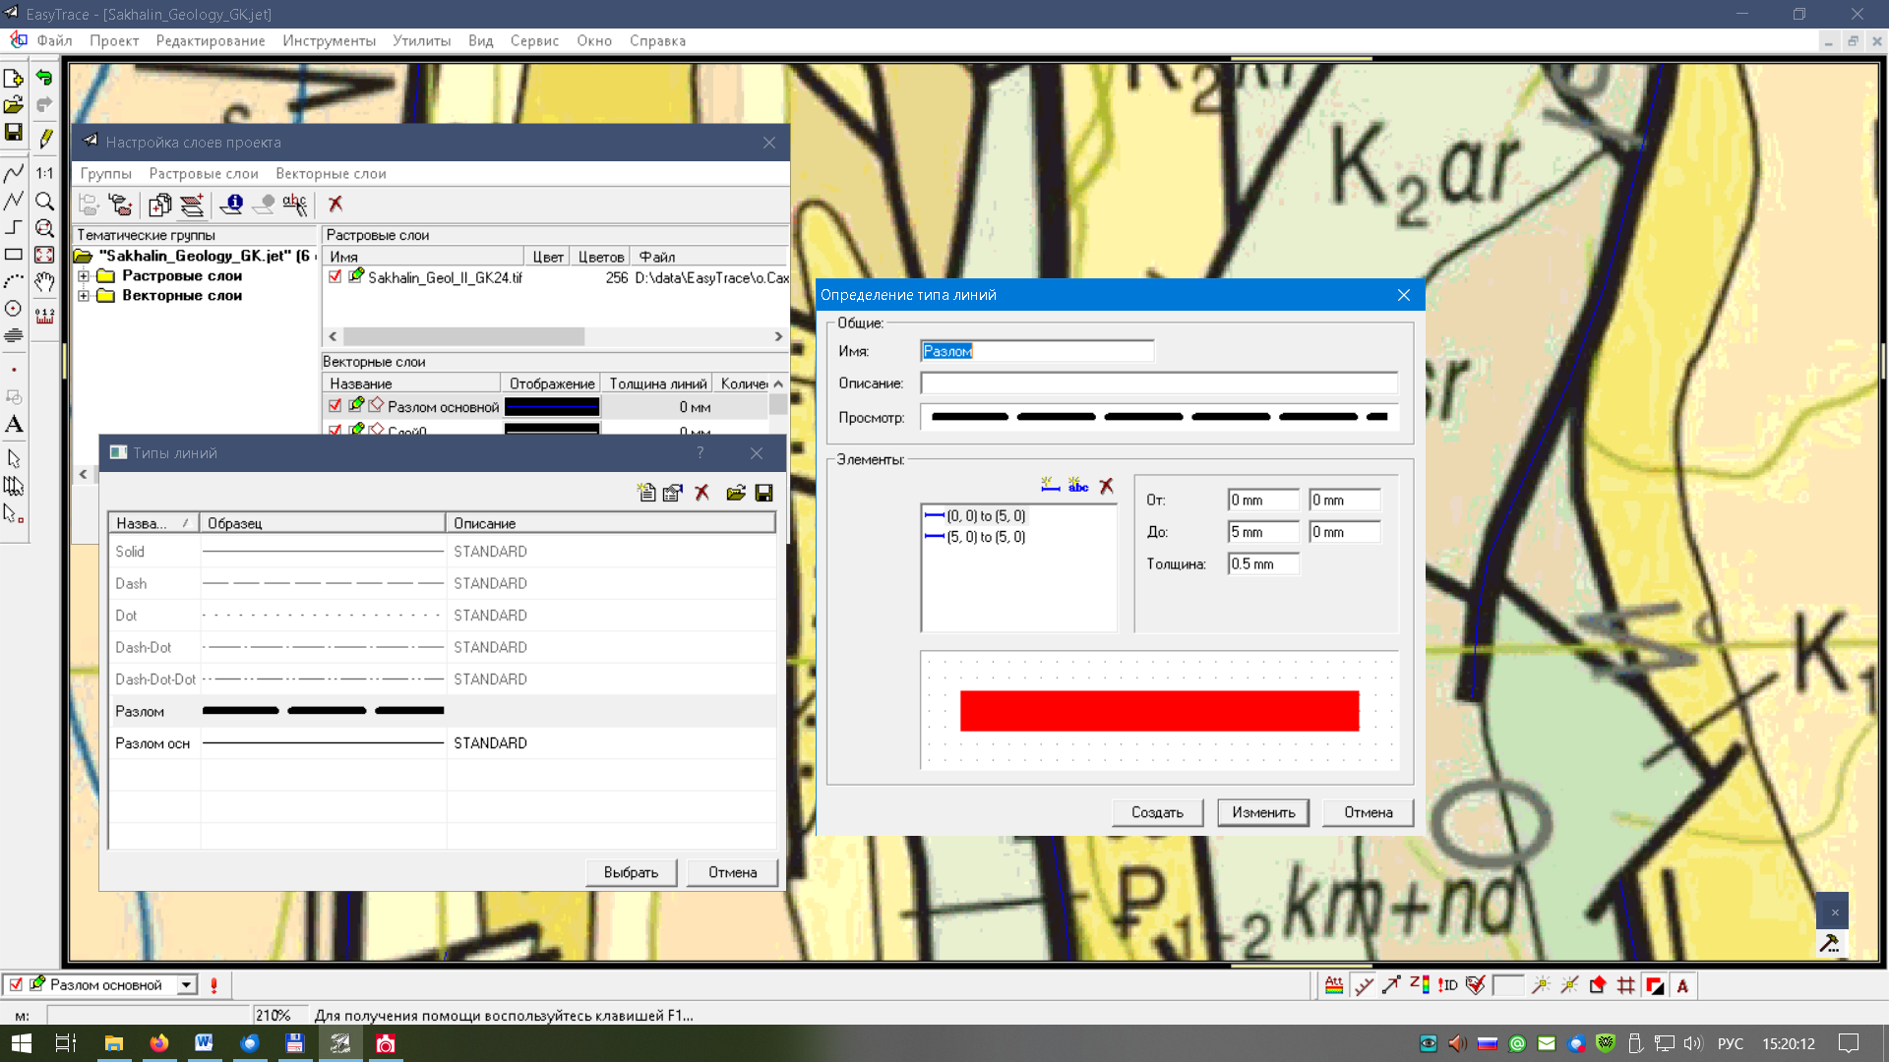Open the Утилиты menu
The image size is (1889, 1062).
(x=421, y=40)
